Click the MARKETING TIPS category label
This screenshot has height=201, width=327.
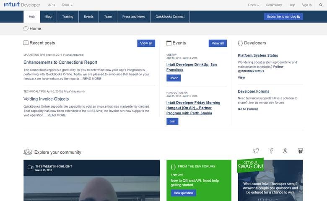pyautogui.click(x=34, y=55)
